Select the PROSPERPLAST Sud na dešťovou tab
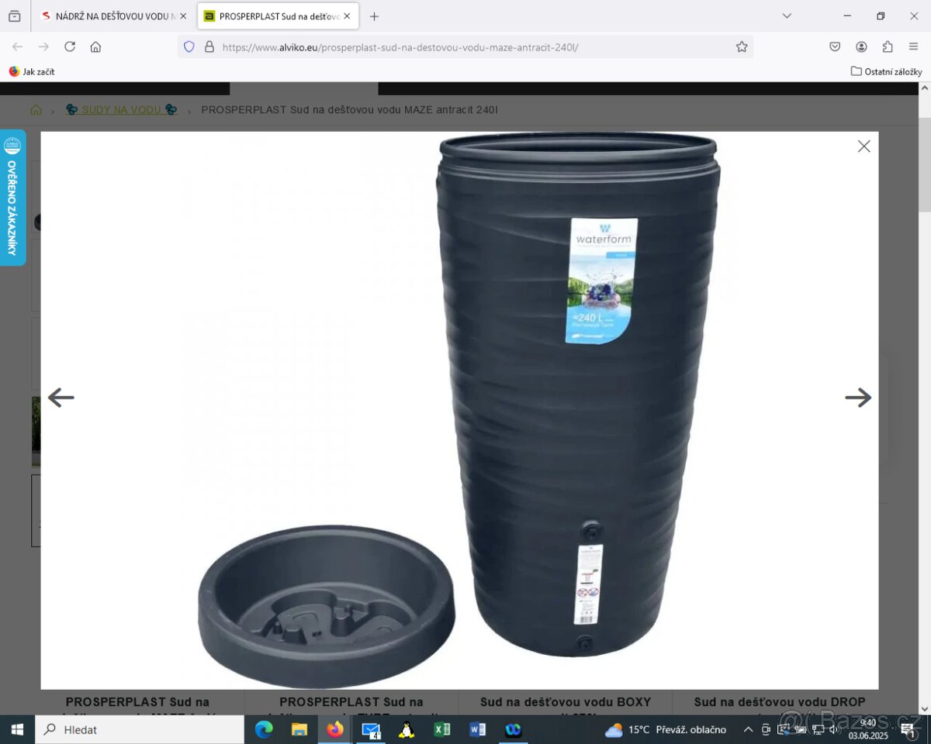Screen dimensions: 931x744 point(278,15)
